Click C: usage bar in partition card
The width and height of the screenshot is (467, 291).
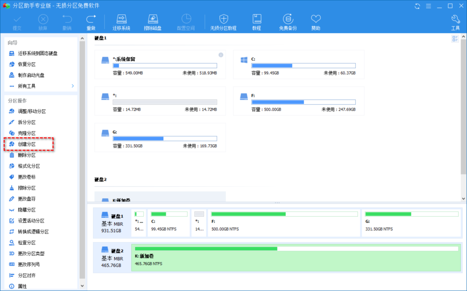(x=304, y=66)
